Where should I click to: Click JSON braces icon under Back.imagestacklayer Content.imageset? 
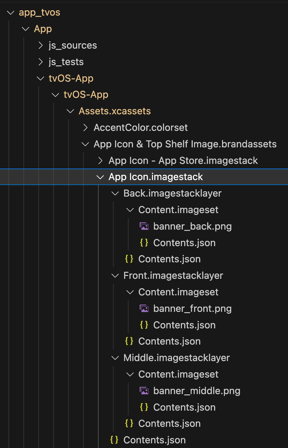click(x=144, y=243)
